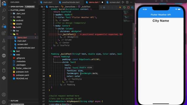Open the Flutter sidebar icon
187x105 pixels.
pyautogui.click(x=4, y=48)
